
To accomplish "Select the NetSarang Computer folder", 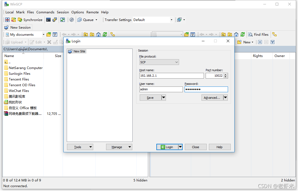I will (x=24, y=68).
